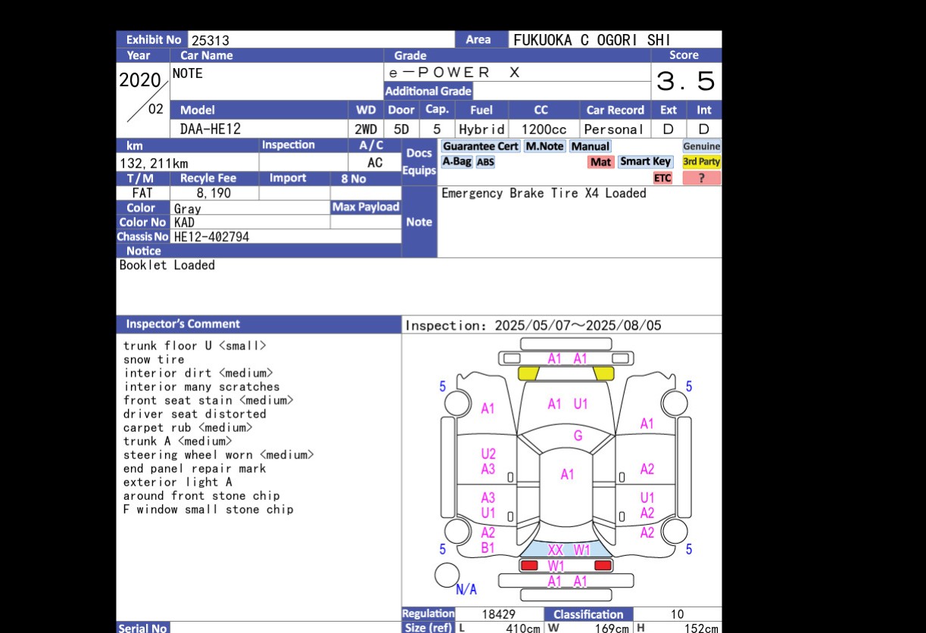Select the M.Note badge
This screenshot has width=926, height=633.
coord(545,146)
